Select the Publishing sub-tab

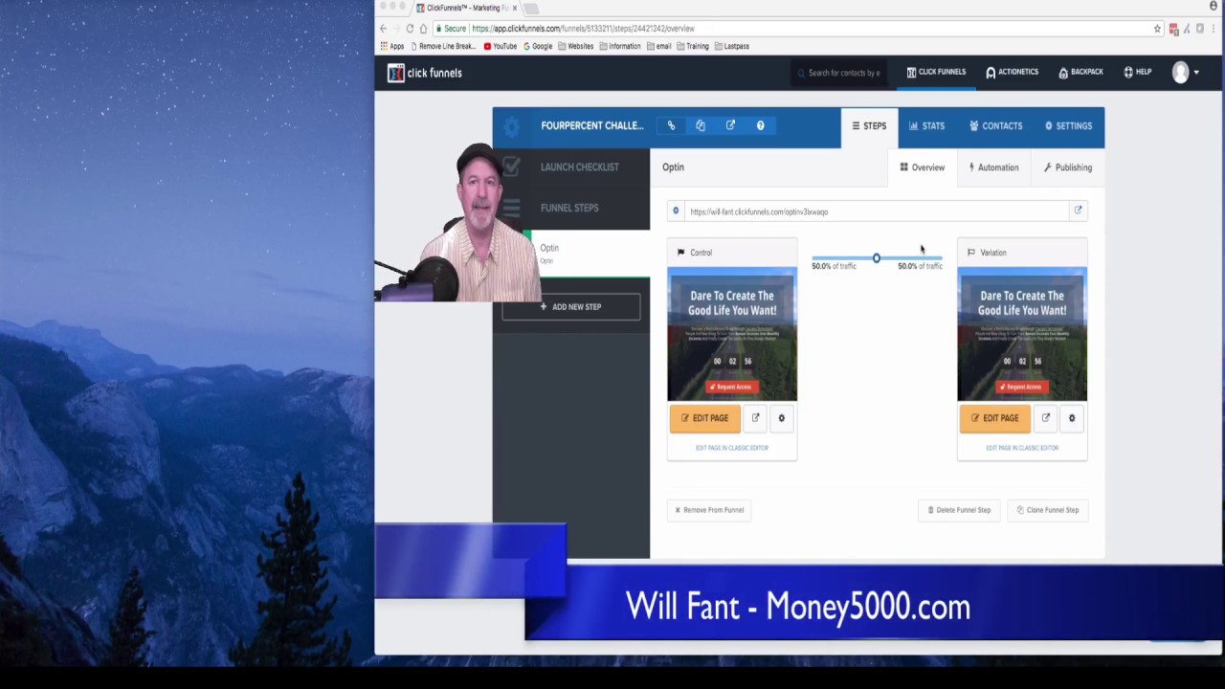coord(1067,167)
